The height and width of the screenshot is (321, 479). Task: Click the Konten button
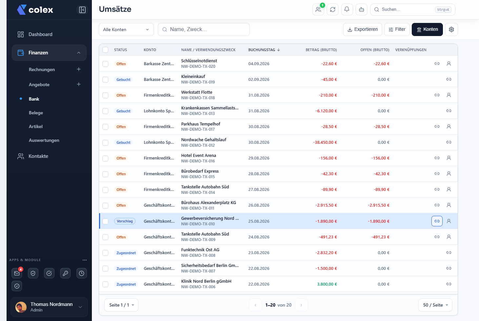(427, 29)
